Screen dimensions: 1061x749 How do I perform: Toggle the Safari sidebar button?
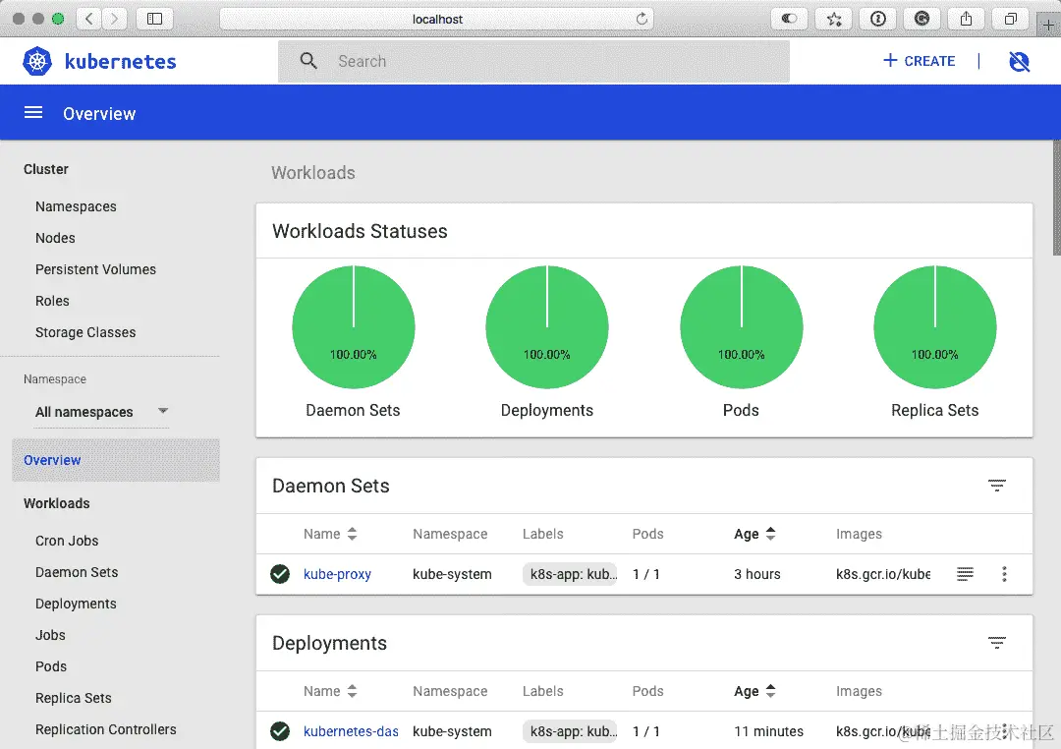coord(154,19)
